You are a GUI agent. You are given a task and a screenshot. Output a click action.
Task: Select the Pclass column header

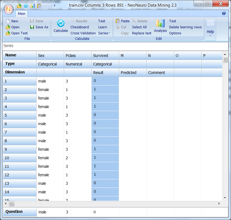(x=78, y=56)
